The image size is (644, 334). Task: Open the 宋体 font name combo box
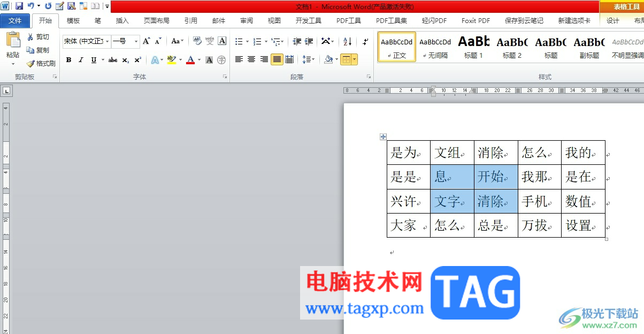tap(87, 41)
